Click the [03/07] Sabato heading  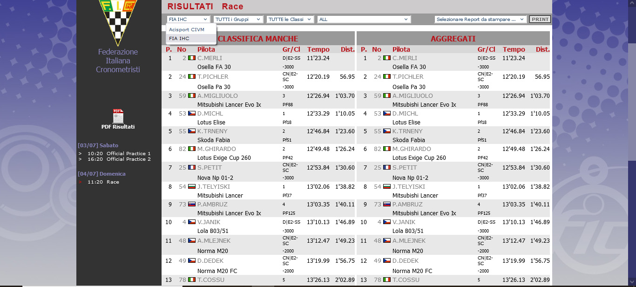[98, 145]
